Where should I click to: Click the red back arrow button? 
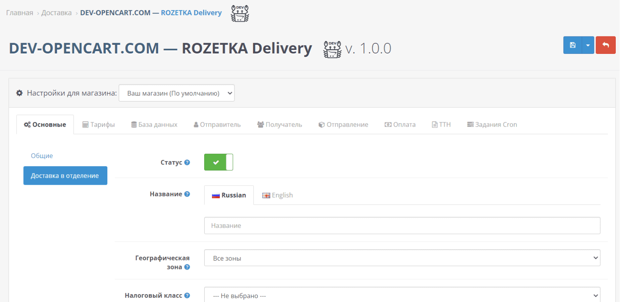606,45
